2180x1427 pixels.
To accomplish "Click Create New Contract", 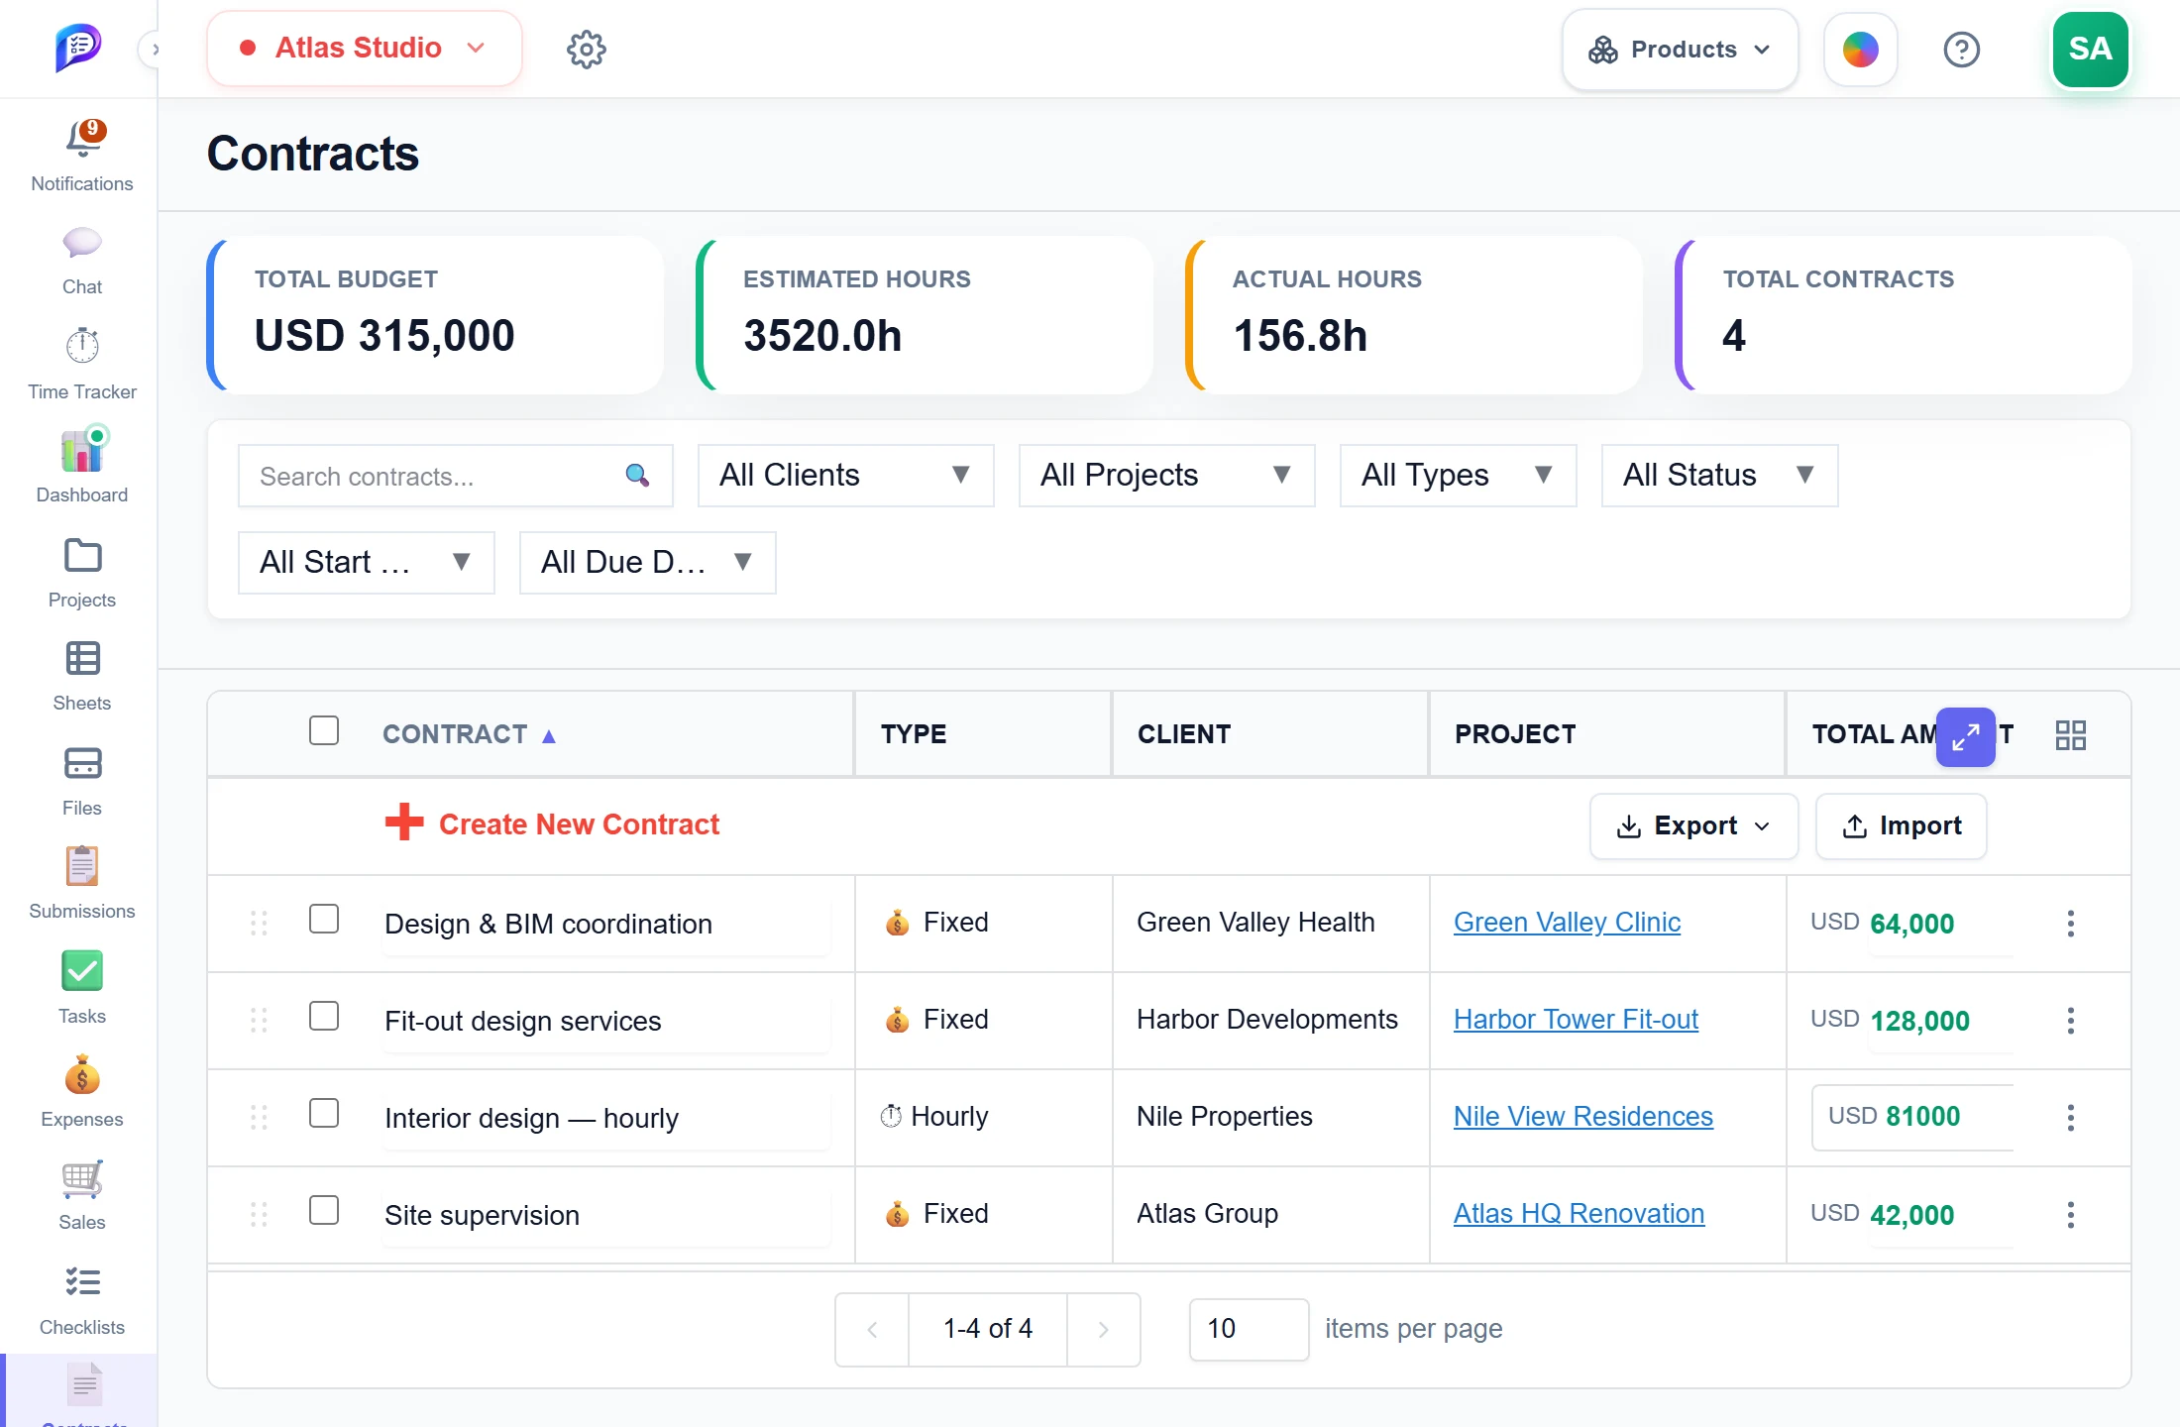I will click(x=552, y=824).
